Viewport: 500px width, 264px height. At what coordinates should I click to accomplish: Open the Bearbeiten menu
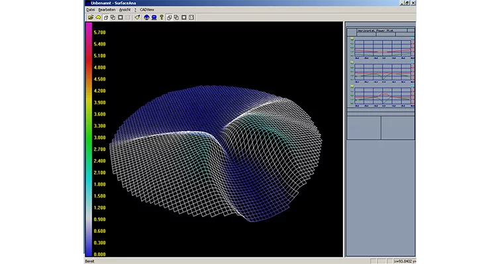coord(107,10)
